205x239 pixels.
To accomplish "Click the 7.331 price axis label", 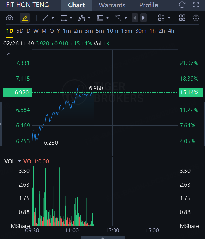I will [x=23, y=63].
